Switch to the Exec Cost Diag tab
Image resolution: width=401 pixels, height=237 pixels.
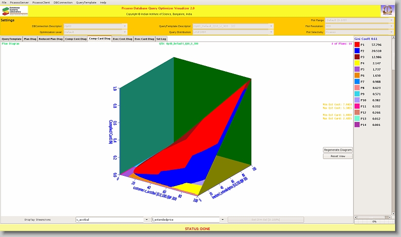pyautogui.click(x=122, y=39)
